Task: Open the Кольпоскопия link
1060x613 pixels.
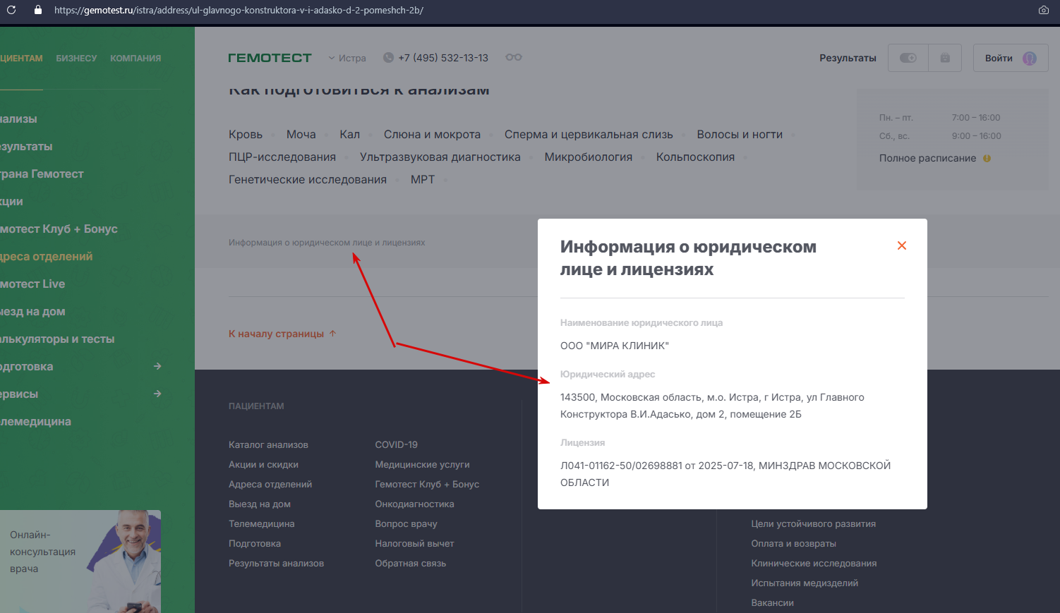Action: coord(695,157)
